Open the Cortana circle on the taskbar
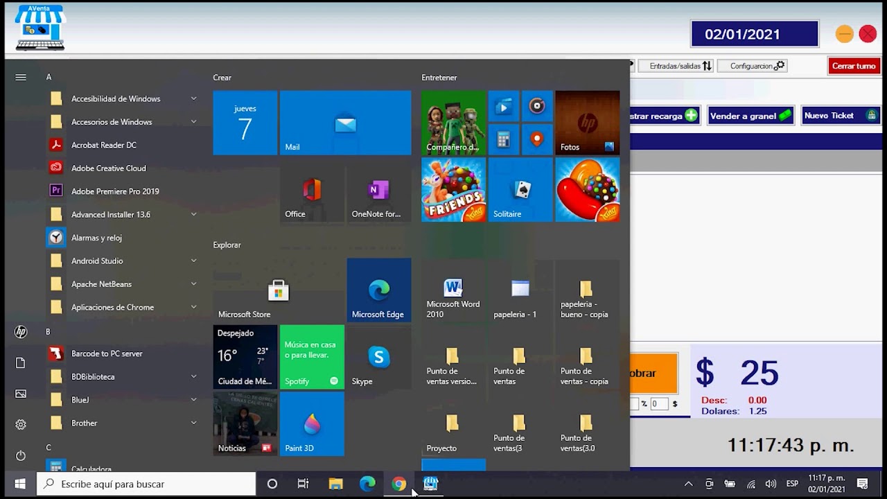Viewport: 887px width, 499px height. point(272,484)
